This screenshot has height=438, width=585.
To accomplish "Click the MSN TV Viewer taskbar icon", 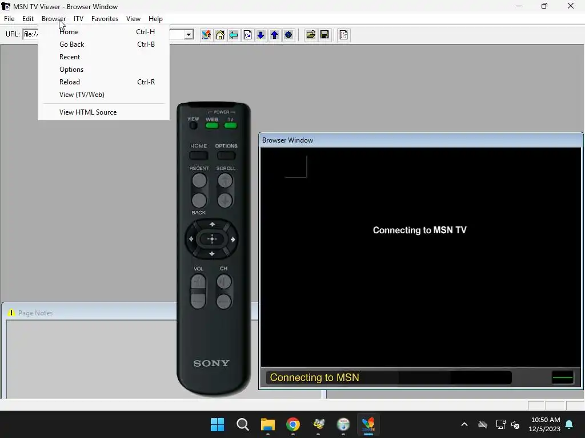I will point(368,424).
